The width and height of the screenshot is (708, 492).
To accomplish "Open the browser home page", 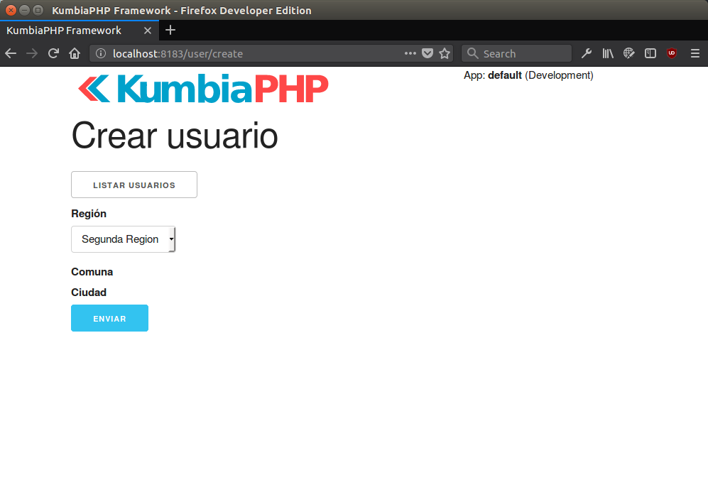I will click(x=75, y=54).
